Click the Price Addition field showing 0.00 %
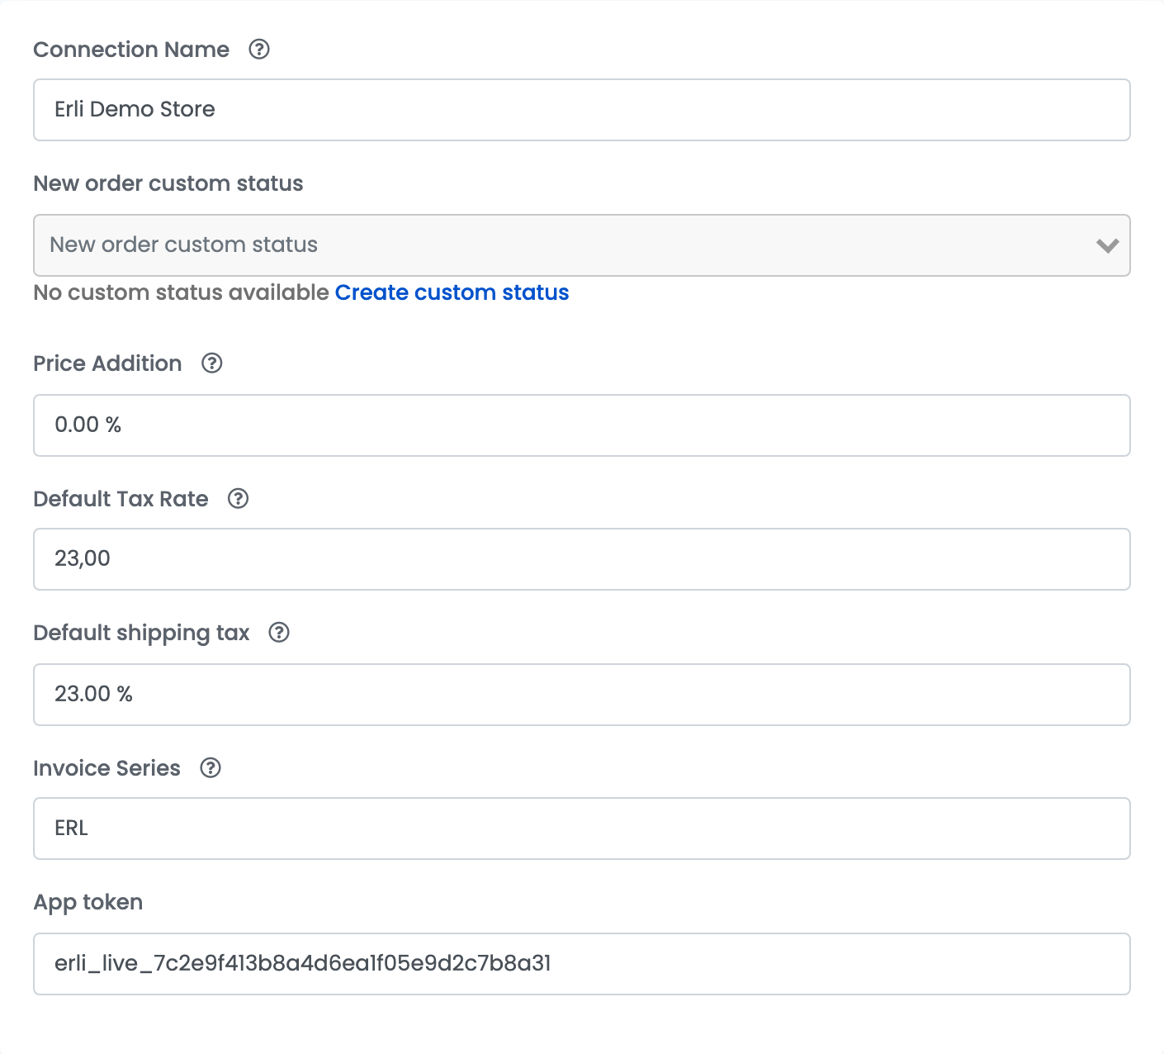This screenshot has width=1164, height=1054. pyautogui.click(x=581, y=425)
